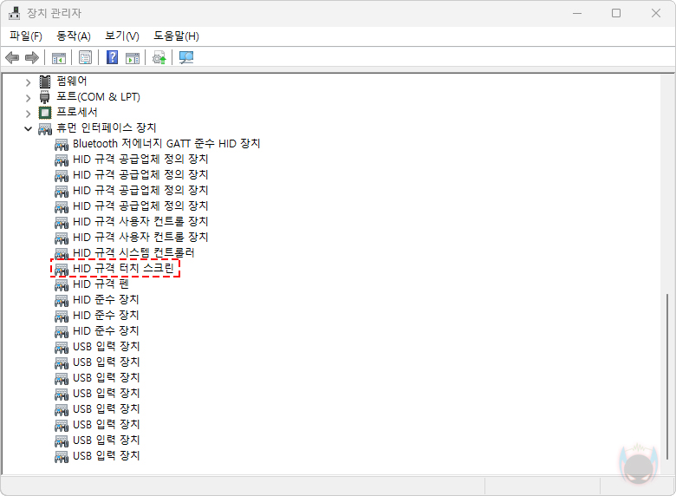Click the 장치 관리자 title bar icon
The height and width of the screenshot is (496, 676).
tap(14, 13)
